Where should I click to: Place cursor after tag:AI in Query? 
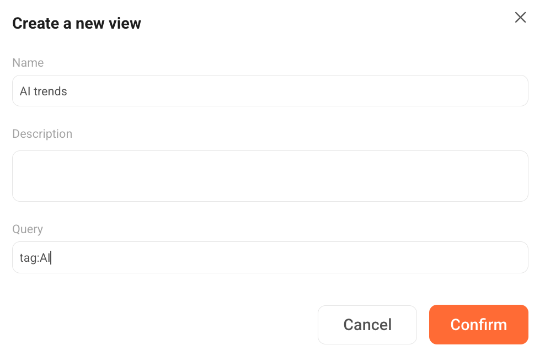52,257
